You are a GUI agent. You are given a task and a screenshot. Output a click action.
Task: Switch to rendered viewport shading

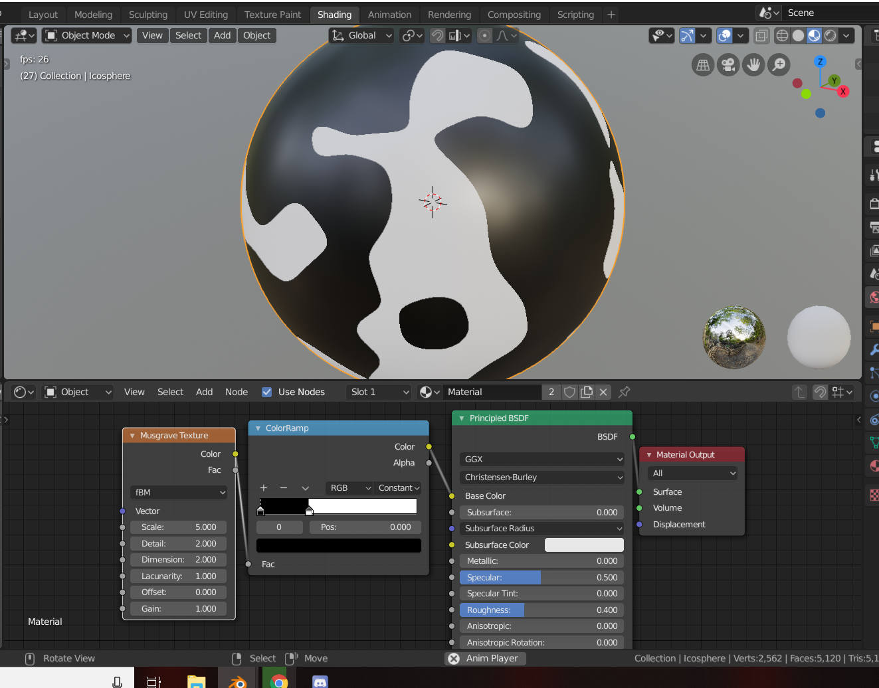[830, 35]
